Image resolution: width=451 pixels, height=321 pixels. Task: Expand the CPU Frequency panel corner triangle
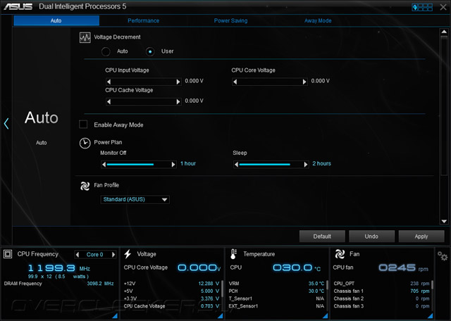[115, 316]
